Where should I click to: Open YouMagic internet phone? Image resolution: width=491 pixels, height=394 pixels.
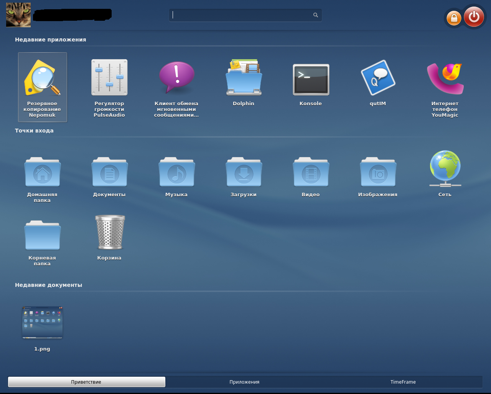pos(445,78)
